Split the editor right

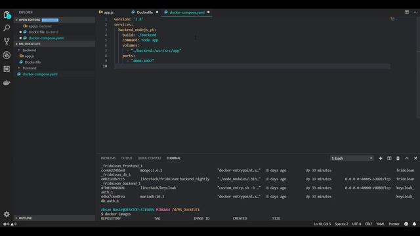pos(407,12)
